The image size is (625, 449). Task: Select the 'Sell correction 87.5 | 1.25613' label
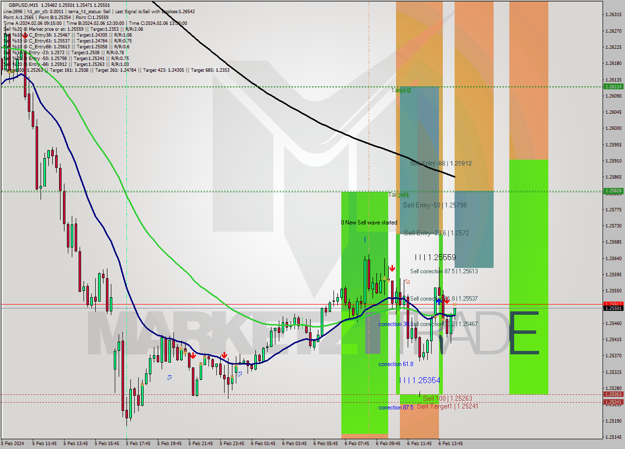[444, 271]
